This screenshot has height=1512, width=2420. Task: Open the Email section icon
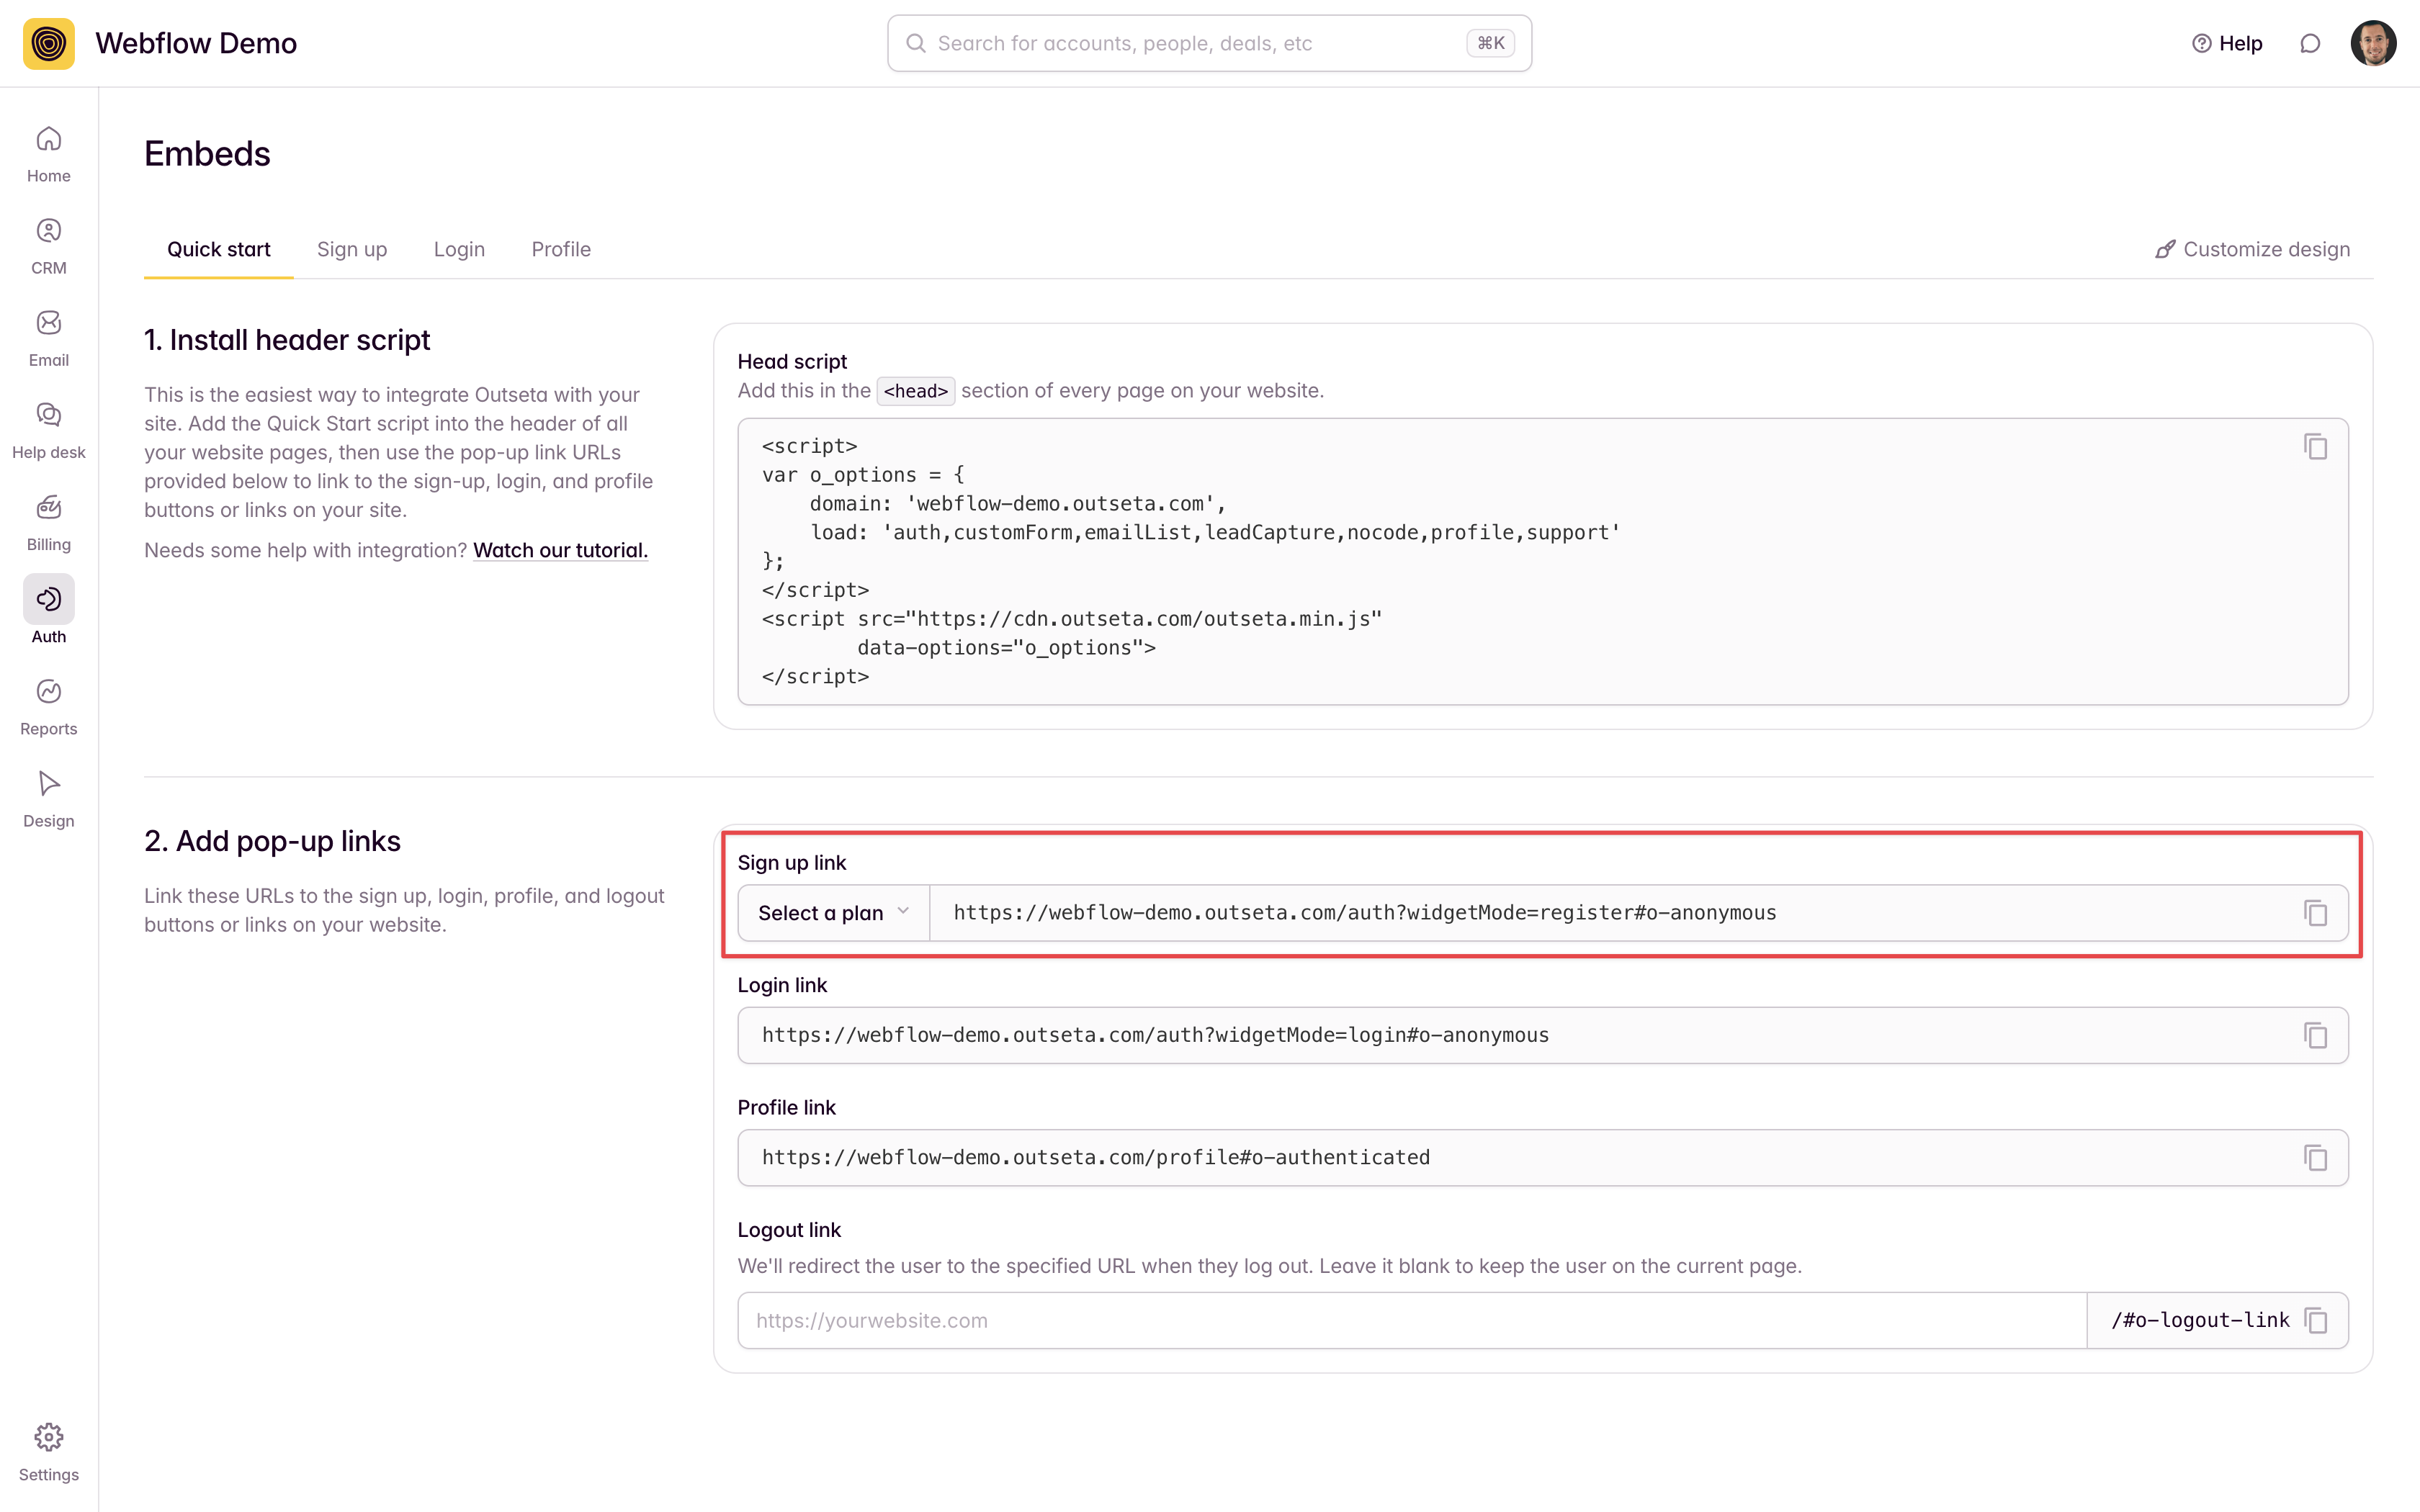pyautogui.click(x=48, y=324)
